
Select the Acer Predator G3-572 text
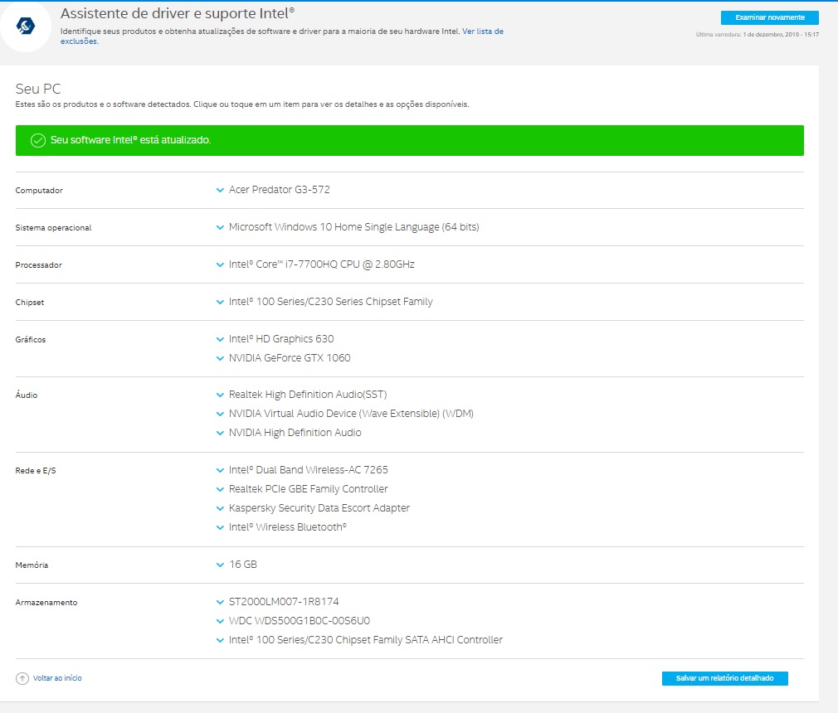(x=280, y=190)
